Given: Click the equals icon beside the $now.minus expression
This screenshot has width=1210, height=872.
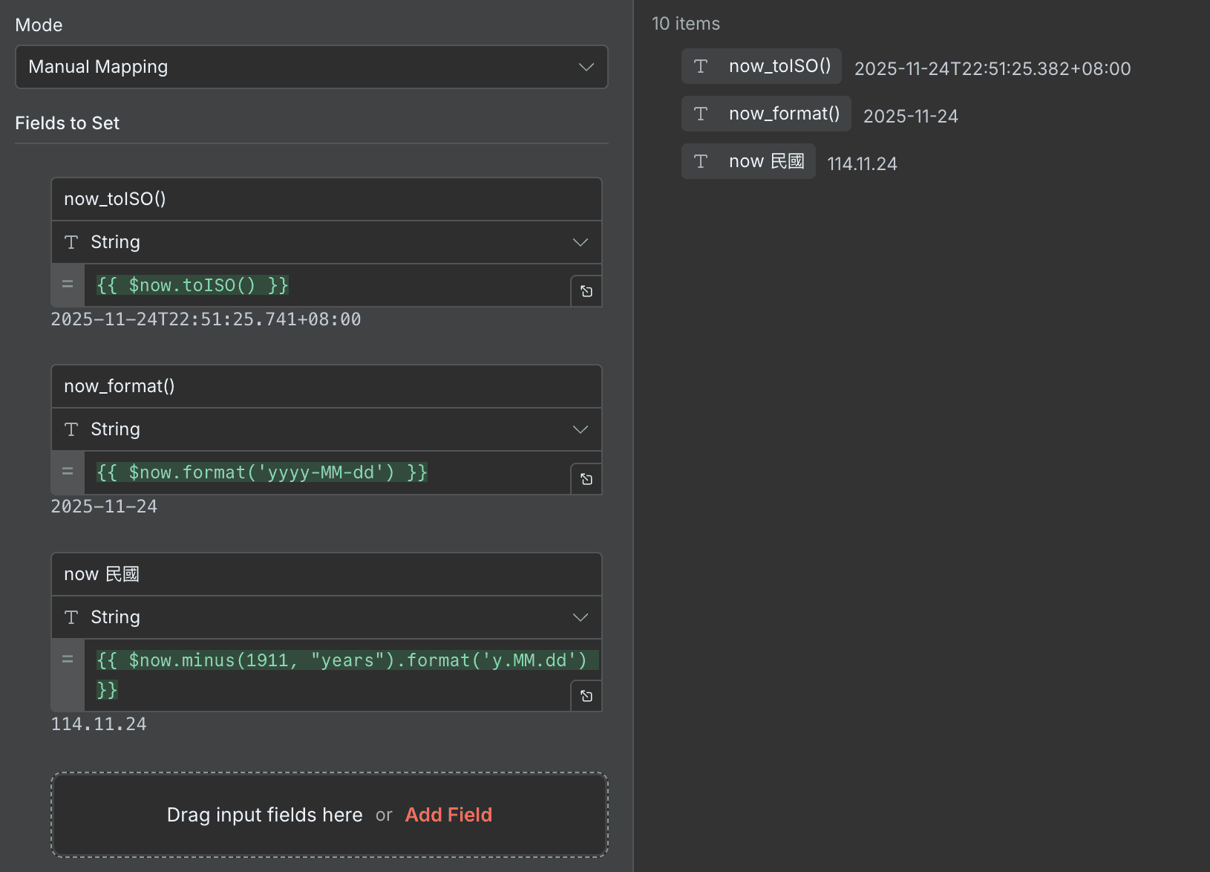Looking at the screenshot, I should pos(68,660).
